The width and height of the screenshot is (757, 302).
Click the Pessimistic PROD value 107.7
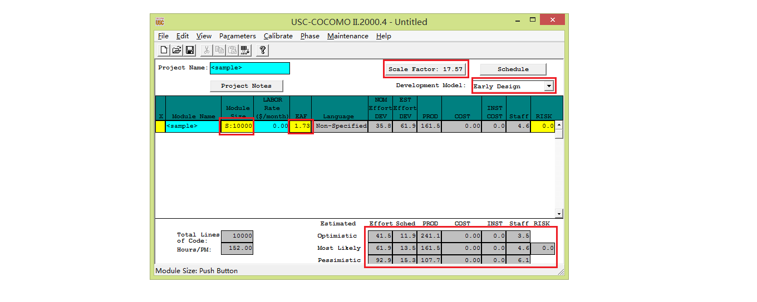click(429, 260)
